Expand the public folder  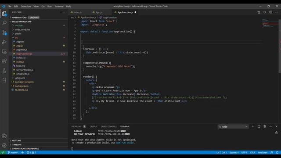pos(18,34)
